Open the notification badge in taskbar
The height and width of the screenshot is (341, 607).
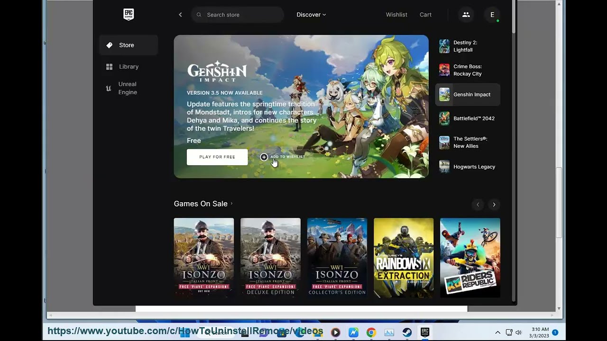pyautogui.click(x=555, y=332)
